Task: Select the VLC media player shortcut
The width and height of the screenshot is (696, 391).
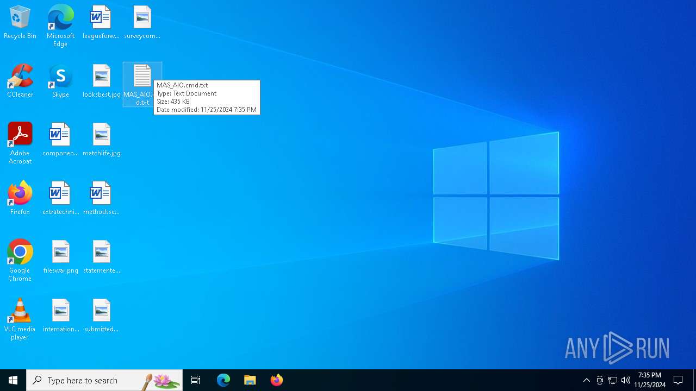Action: [x=20, y=319]
